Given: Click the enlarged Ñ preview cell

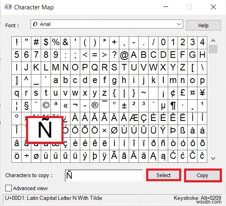Looking at the screenshot, I should (45, 130).
